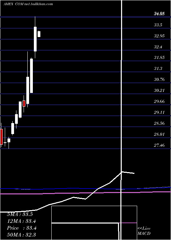Click the 27.46 price axis label

159,145
